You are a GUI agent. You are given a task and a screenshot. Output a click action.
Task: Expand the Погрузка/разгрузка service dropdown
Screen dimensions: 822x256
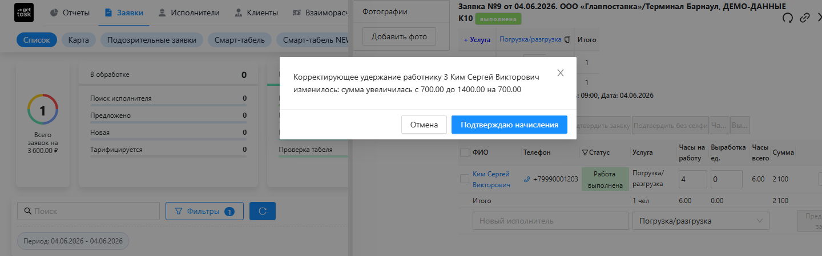click(x=701, y=221)
